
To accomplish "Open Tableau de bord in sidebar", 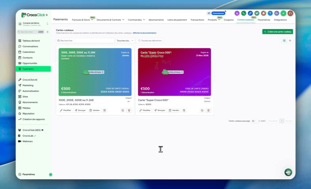I will pyautogui.click(x=31, y=41).
